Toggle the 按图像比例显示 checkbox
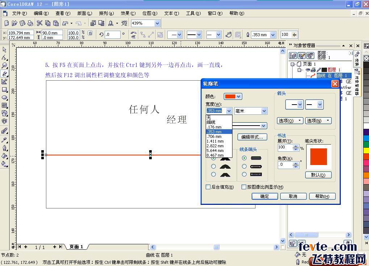 244,187
